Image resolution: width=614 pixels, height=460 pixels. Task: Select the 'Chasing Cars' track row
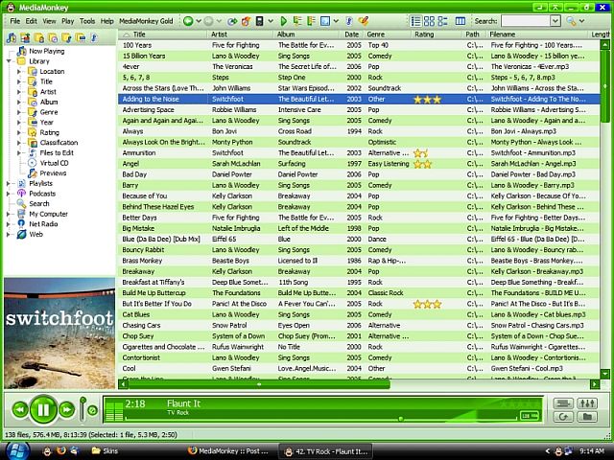click(x=358, y=326)
